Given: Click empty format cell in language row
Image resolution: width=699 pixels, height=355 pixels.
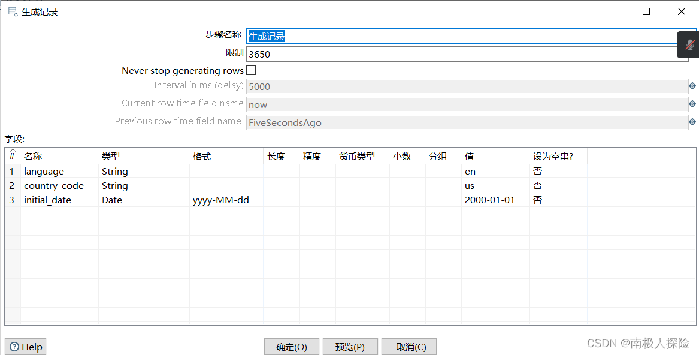Looking at the screenshot, I should (226, 172).
